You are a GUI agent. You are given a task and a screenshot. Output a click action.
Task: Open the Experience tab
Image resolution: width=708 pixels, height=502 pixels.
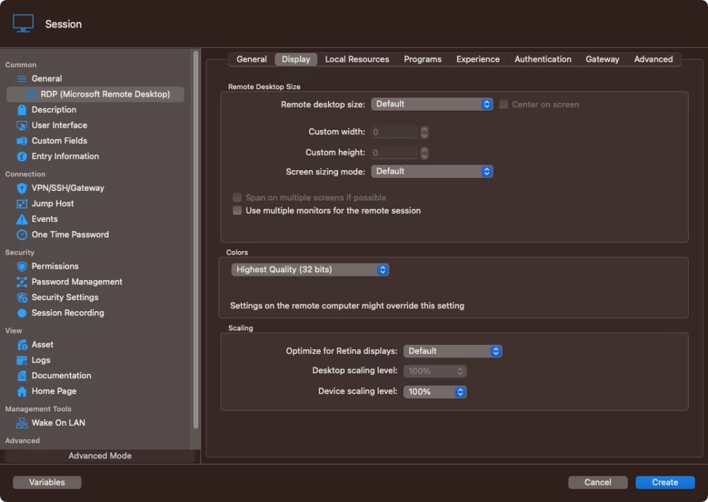478,59
